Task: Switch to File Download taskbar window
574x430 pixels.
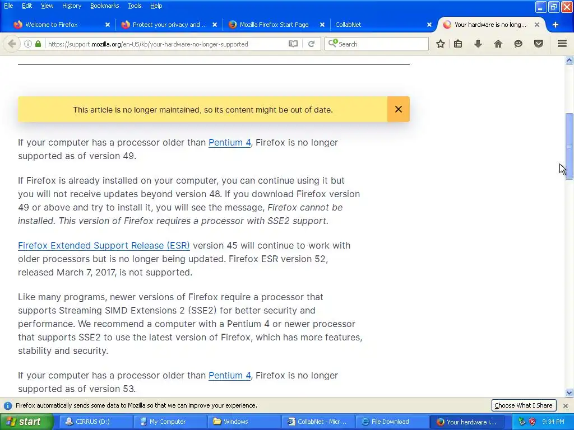Action: [x=392, y=422]
